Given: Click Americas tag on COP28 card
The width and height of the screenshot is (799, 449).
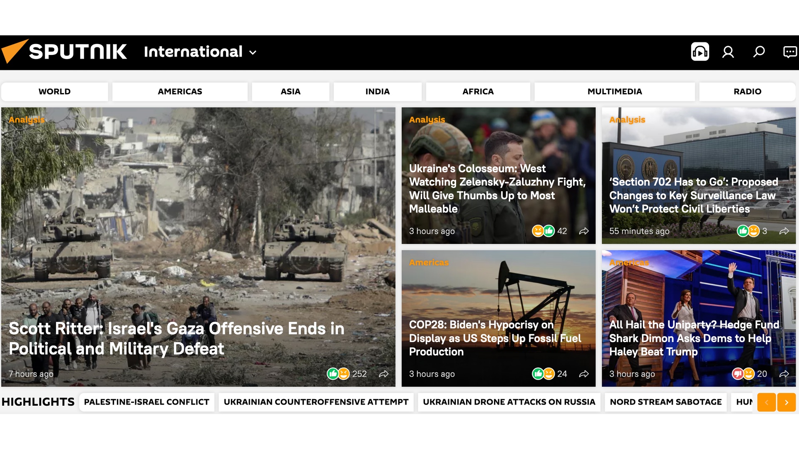Looking at the screenshot, I should point(429,262).
